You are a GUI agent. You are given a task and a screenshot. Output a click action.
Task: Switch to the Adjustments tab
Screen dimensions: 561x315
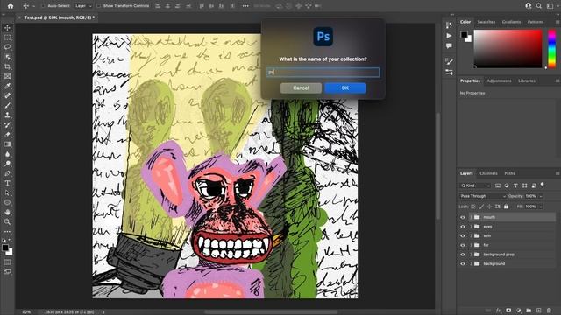pyautogui.click(x=499, y=80)
